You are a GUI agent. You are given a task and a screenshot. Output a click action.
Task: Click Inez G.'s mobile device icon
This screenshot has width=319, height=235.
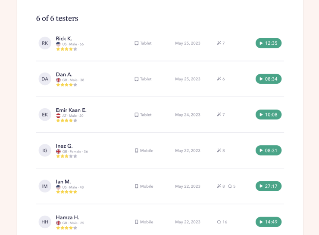[137, 151]
